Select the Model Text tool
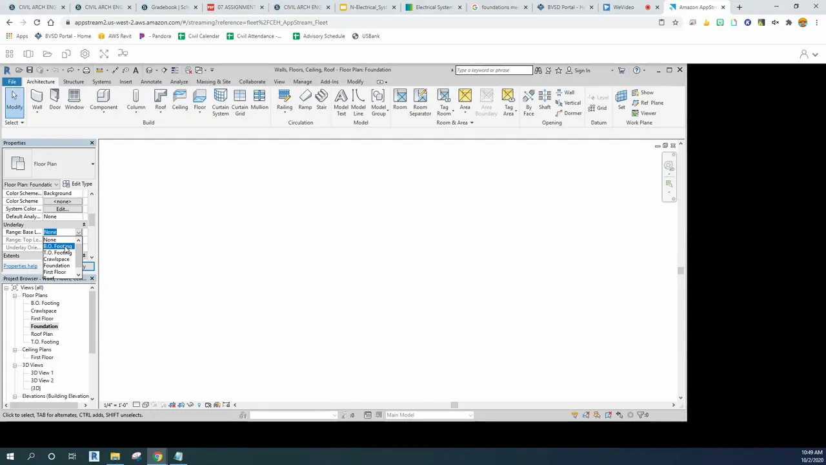Screen dimensions: 826x465 coord(341,103)
